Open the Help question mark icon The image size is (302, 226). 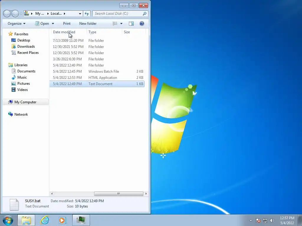tap(142, 24)
